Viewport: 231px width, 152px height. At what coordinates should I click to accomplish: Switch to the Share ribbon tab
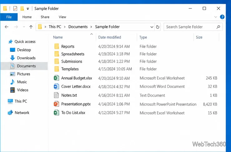pyautogui.click(x=45, y=17)
